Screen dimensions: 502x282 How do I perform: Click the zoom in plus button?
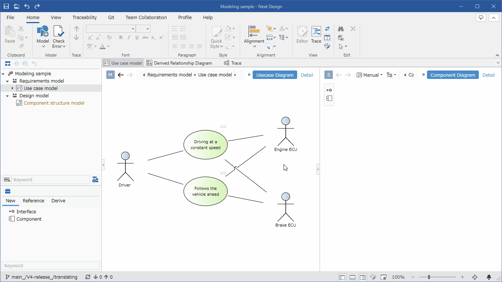463,277
